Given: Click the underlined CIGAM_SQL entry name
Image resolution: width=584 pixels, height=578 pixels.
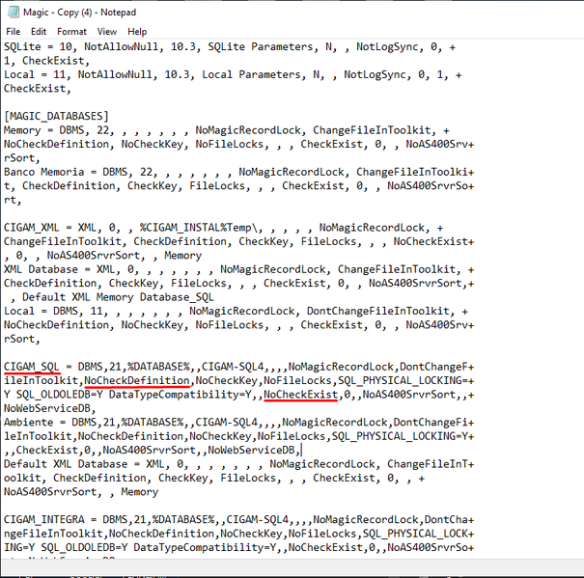Looking at the screenshot, I should [x=32, y=367].
